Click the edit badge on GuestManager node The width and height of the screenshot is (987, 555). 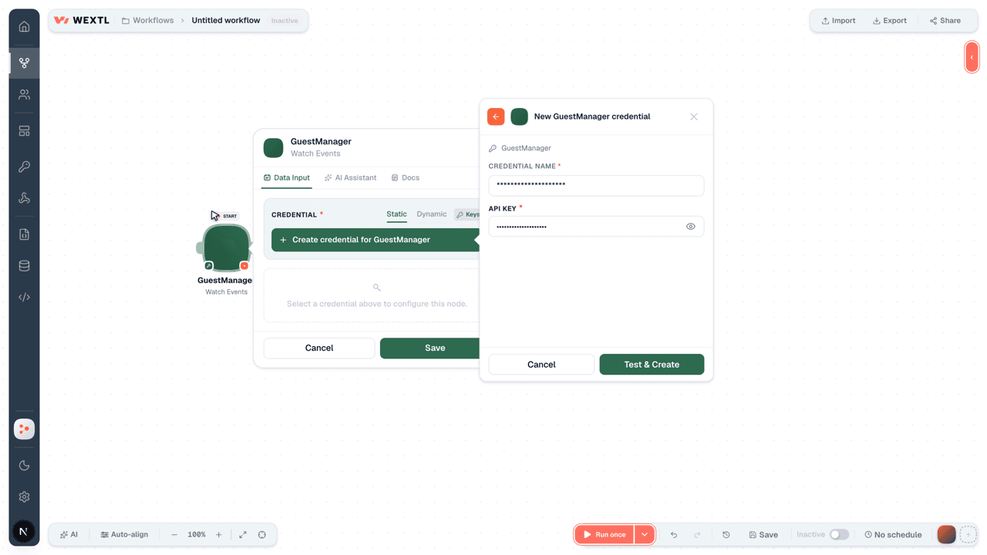209,266
